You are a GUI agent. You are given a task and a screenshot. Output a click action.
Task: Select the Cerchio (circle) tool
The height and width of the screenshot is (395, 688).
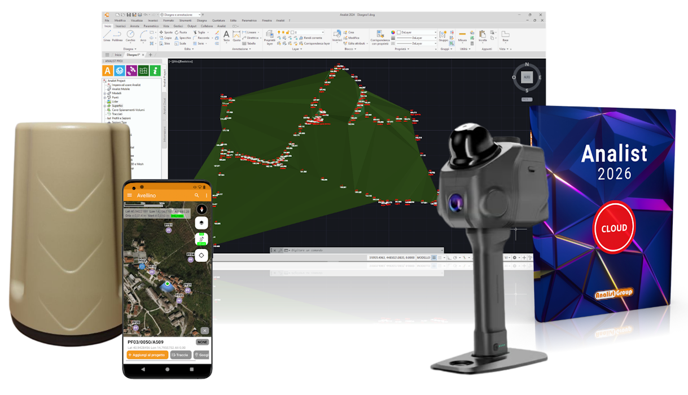[130, 36]
